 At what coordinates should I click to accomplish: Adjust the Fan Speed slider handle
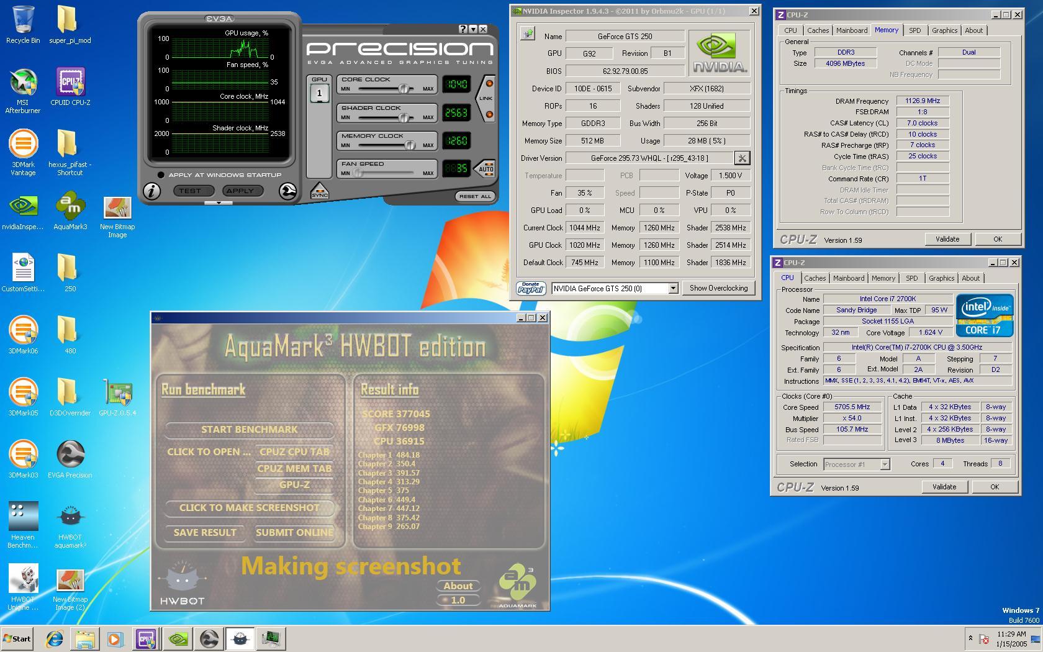tap(359, 173)
